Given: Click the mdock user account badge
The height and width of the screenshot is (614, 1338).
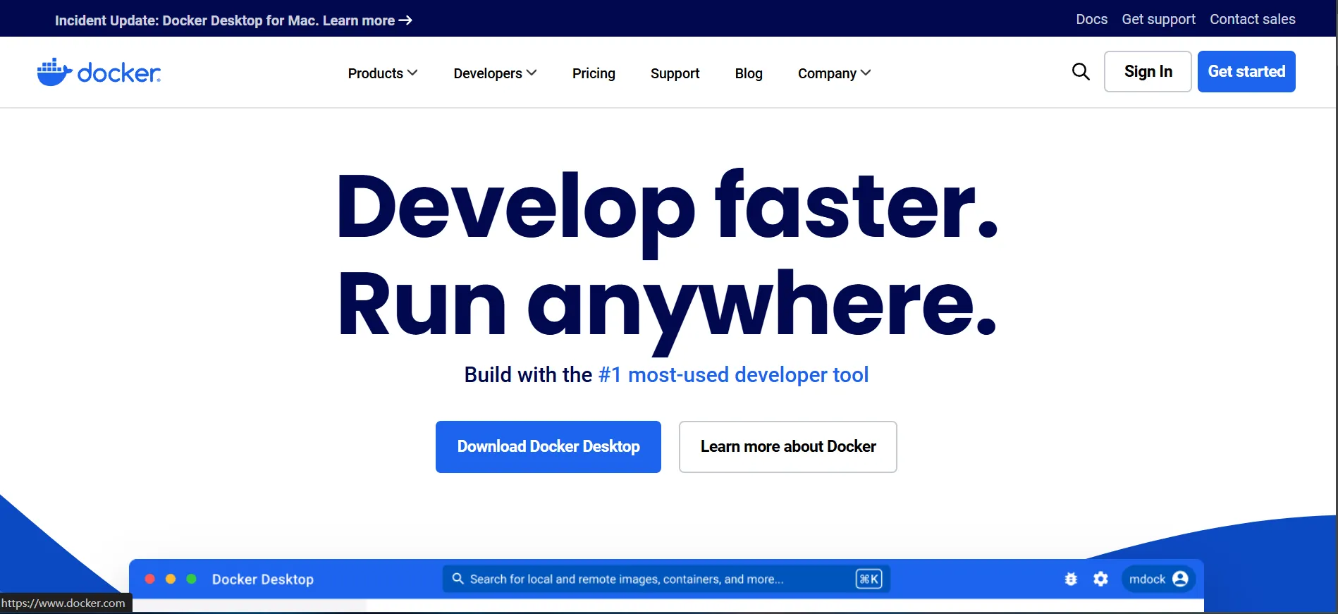Looking at the screenshot, I should pos(1158,579).
